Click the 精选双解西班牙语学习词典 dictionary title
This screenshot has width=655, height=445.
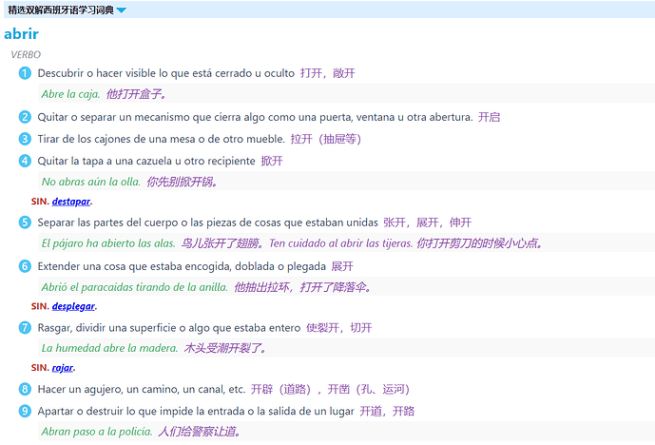(x=59, y=10)
